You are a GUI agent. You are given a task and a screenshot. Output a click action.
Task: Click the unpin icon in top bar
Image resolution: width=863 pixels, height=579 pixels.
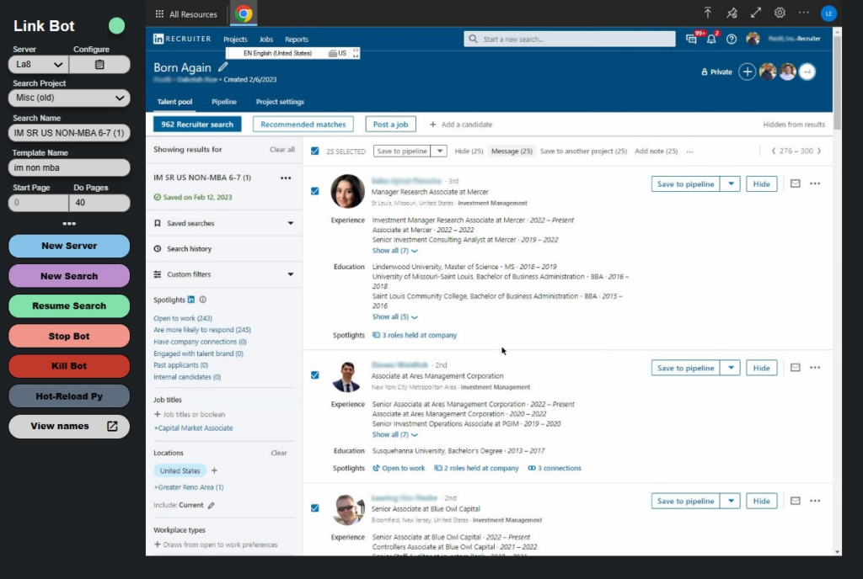[732, 13]
